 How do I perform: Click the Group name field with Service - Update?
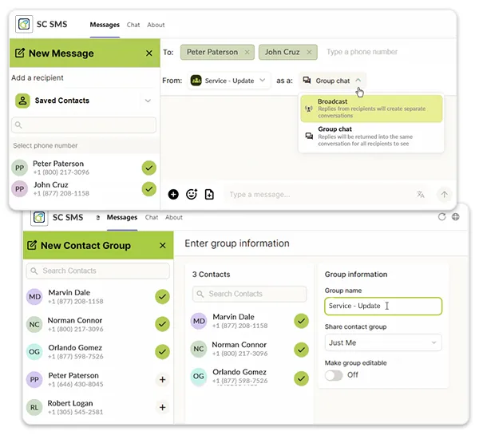[x=383, y=307]
